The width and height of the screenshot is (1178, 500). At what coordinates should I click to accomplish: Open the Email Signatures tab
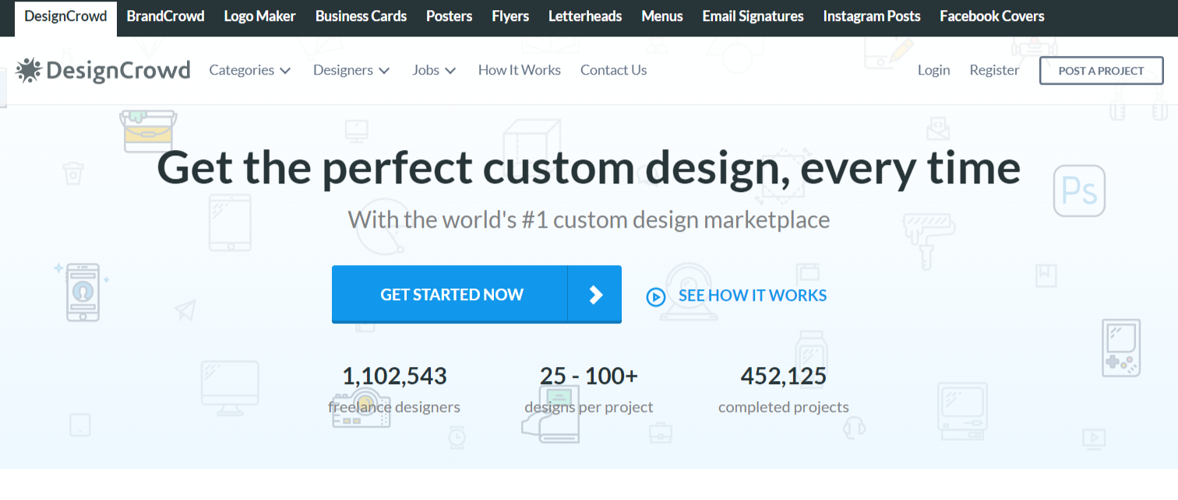point(753,16)
